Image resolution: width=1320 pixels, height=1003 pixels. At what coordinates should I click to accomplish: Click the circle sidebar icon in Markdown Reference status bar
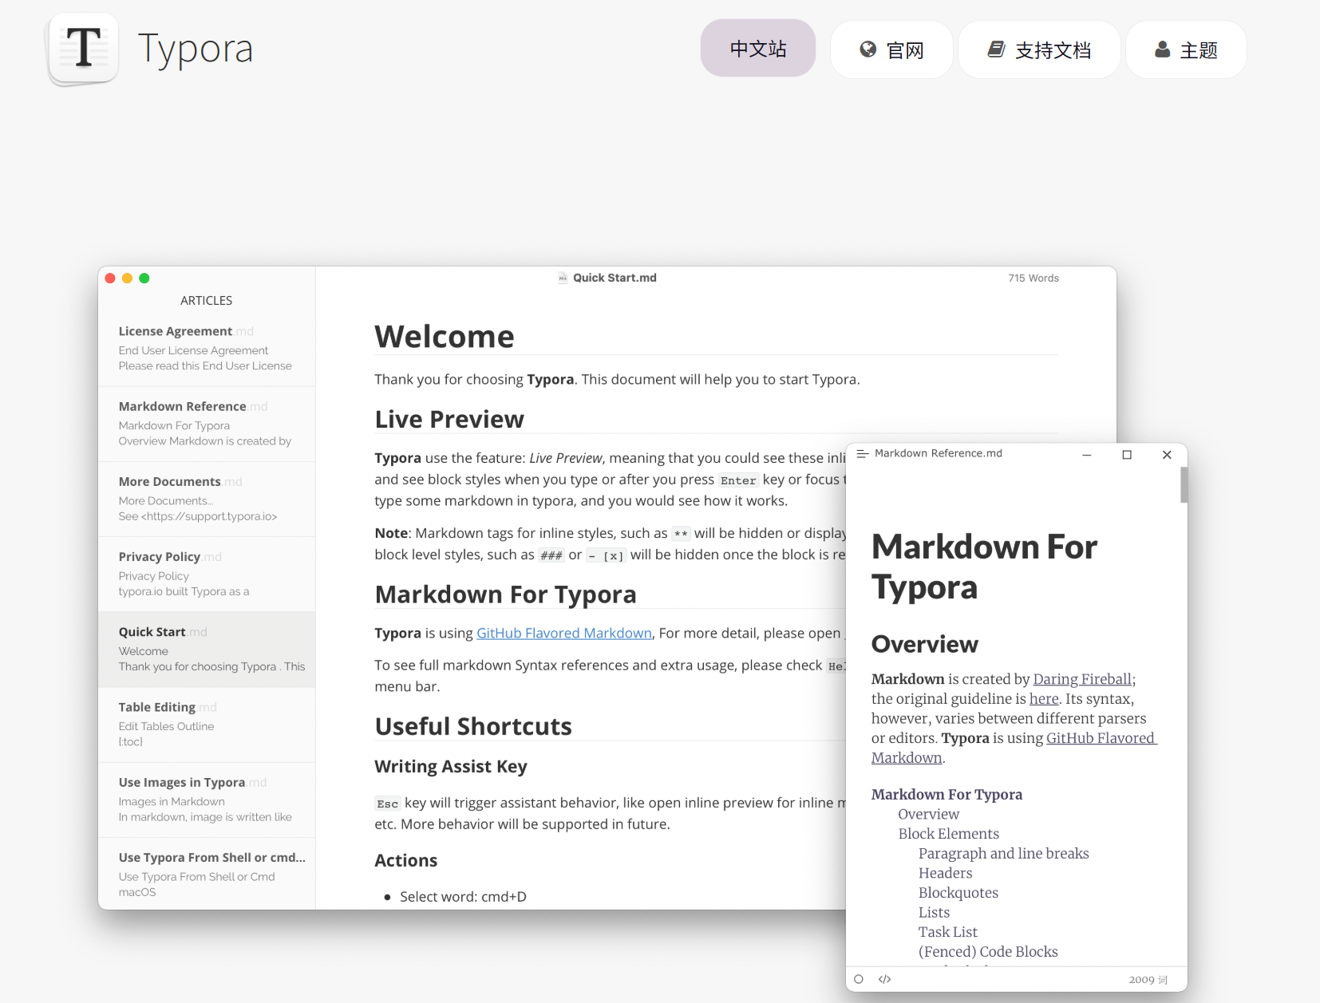click(x=859, y=979)
